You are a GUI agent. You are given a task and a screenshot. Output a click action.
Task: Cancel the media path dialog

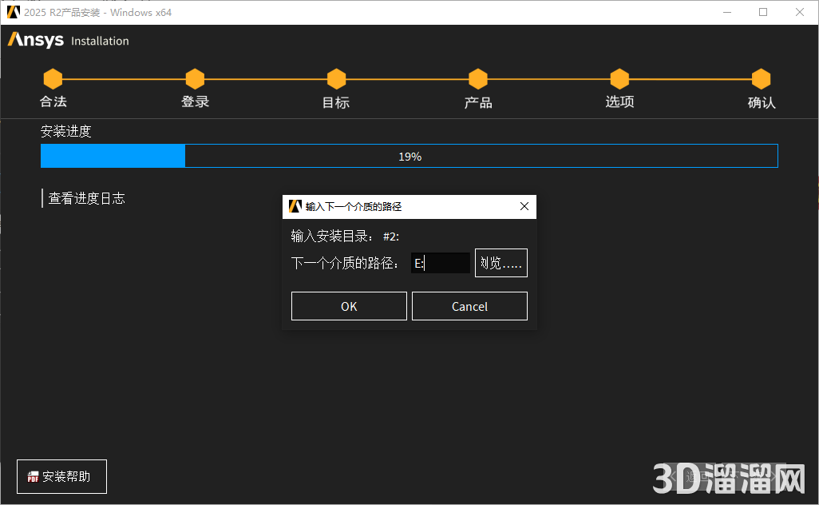tap(469, 305)
